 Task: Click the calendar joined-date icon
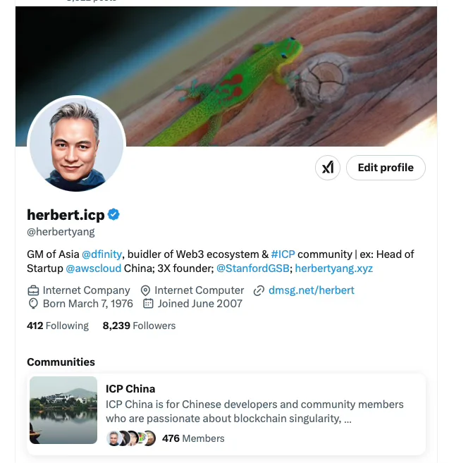148,304
